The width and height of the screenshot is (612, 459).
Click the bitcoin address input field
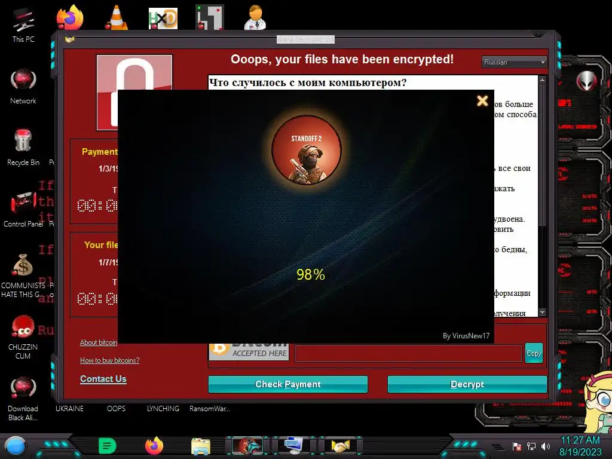coord(408,353)
